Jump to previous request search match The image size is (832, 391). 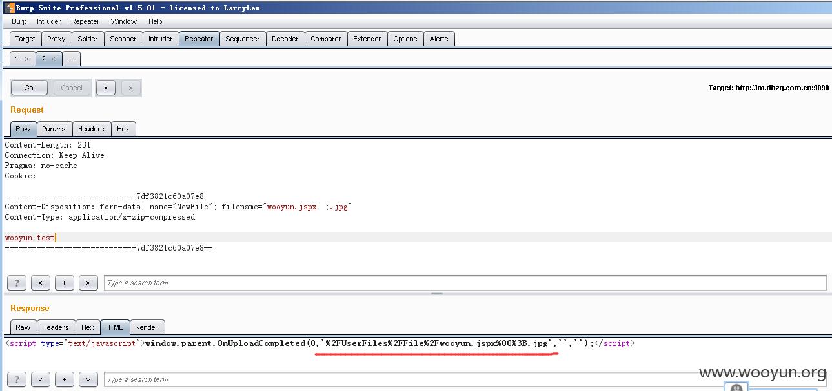[x=40, y=283]
